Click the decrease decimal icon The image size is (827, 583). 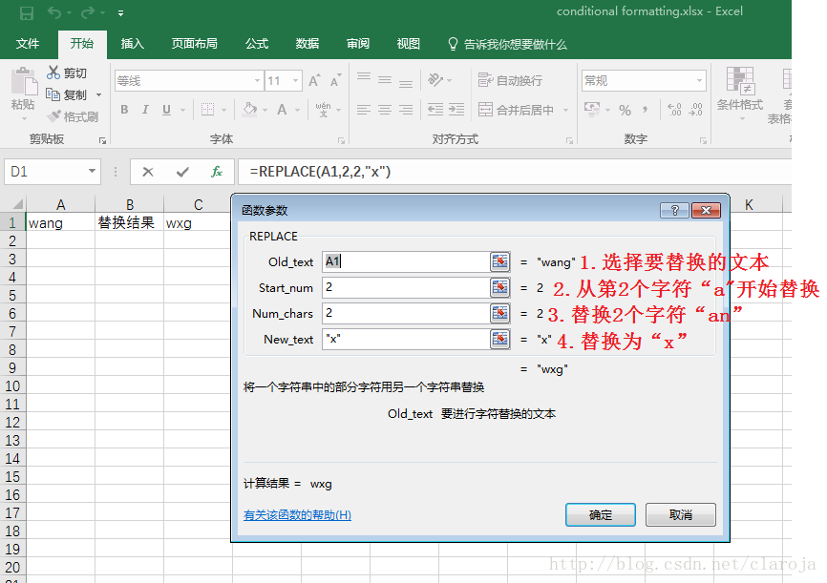(695, 110)
